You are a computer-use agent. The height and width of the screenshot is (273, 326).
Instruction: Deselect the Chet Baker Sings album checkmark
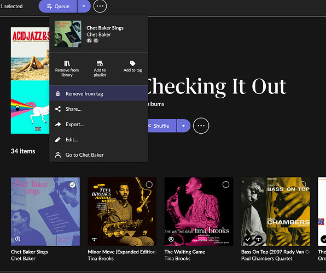point(72,185)
